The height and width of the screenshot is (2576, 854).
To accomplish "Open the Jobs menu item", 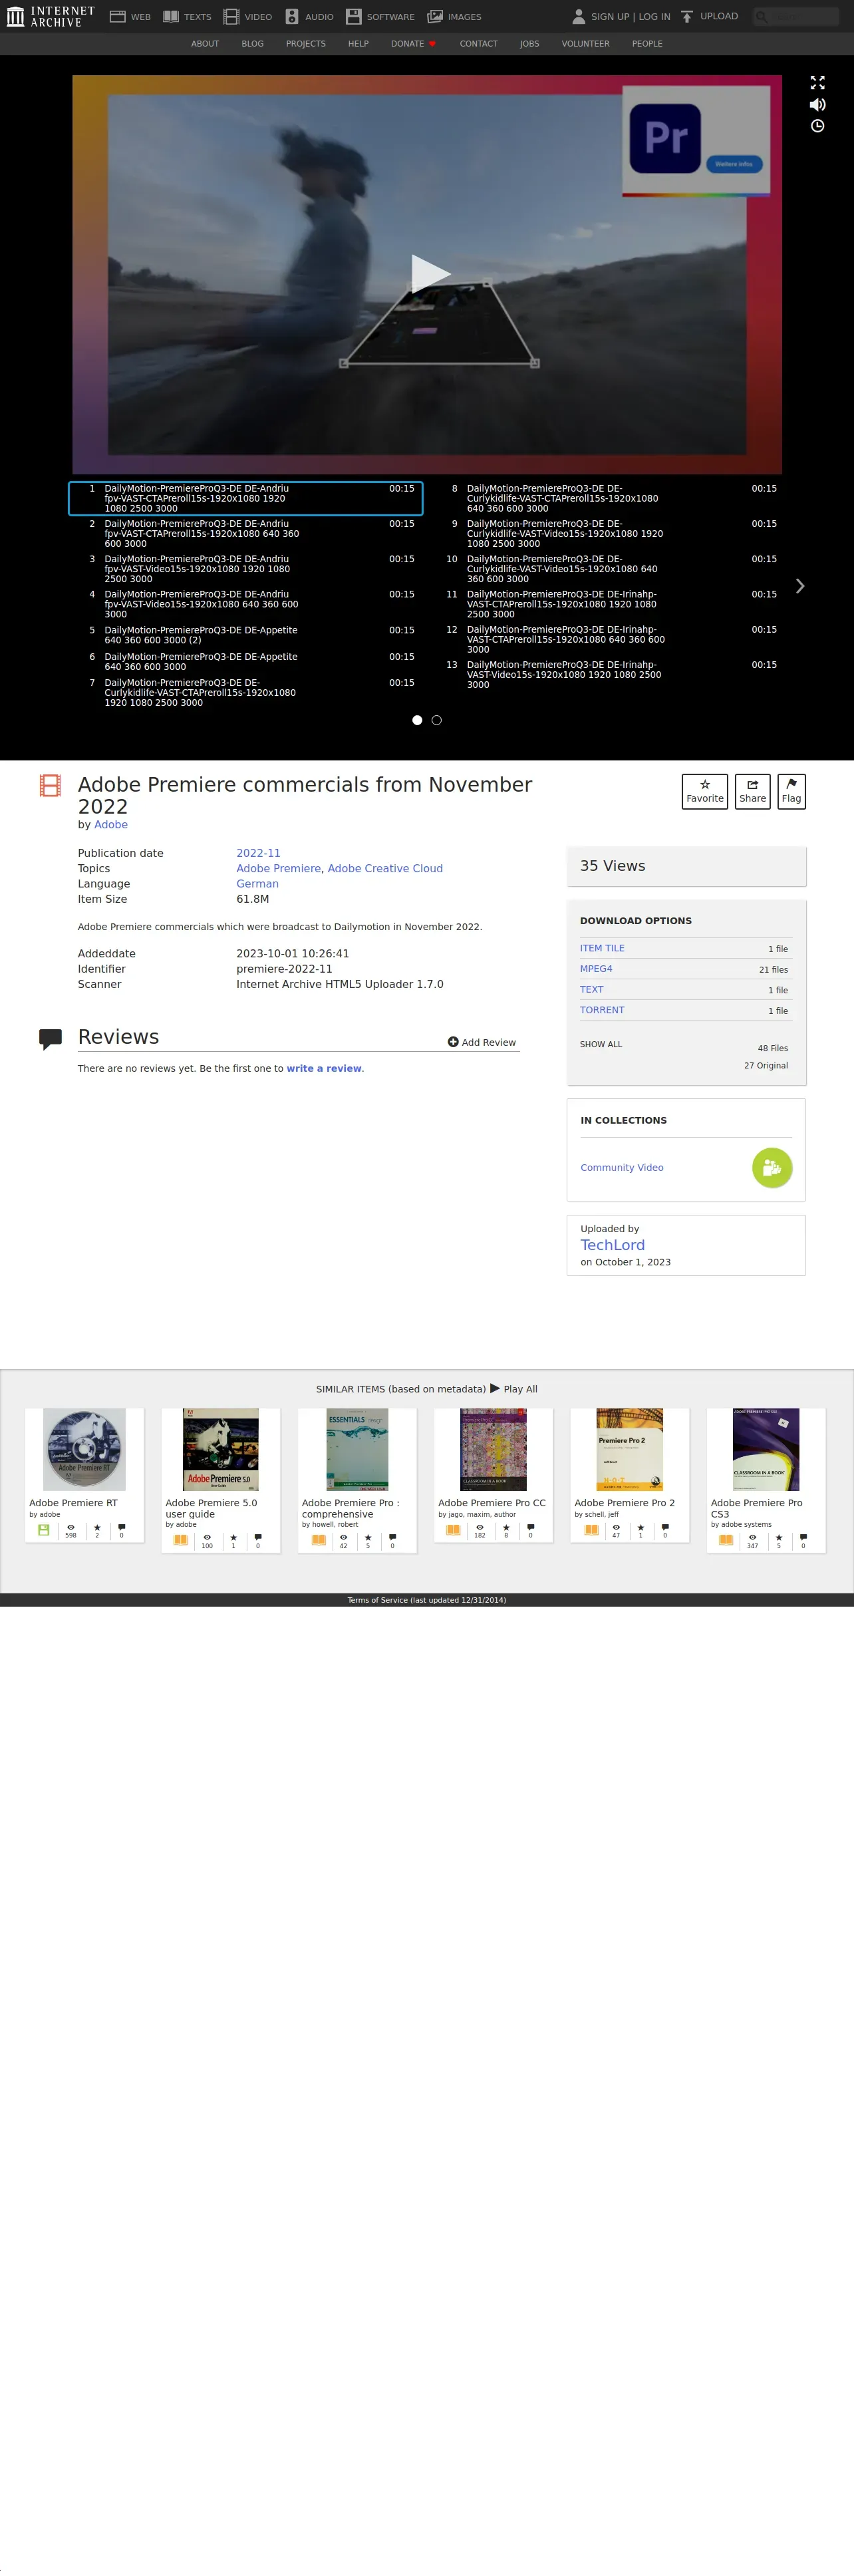I will (x=529, y=44).
